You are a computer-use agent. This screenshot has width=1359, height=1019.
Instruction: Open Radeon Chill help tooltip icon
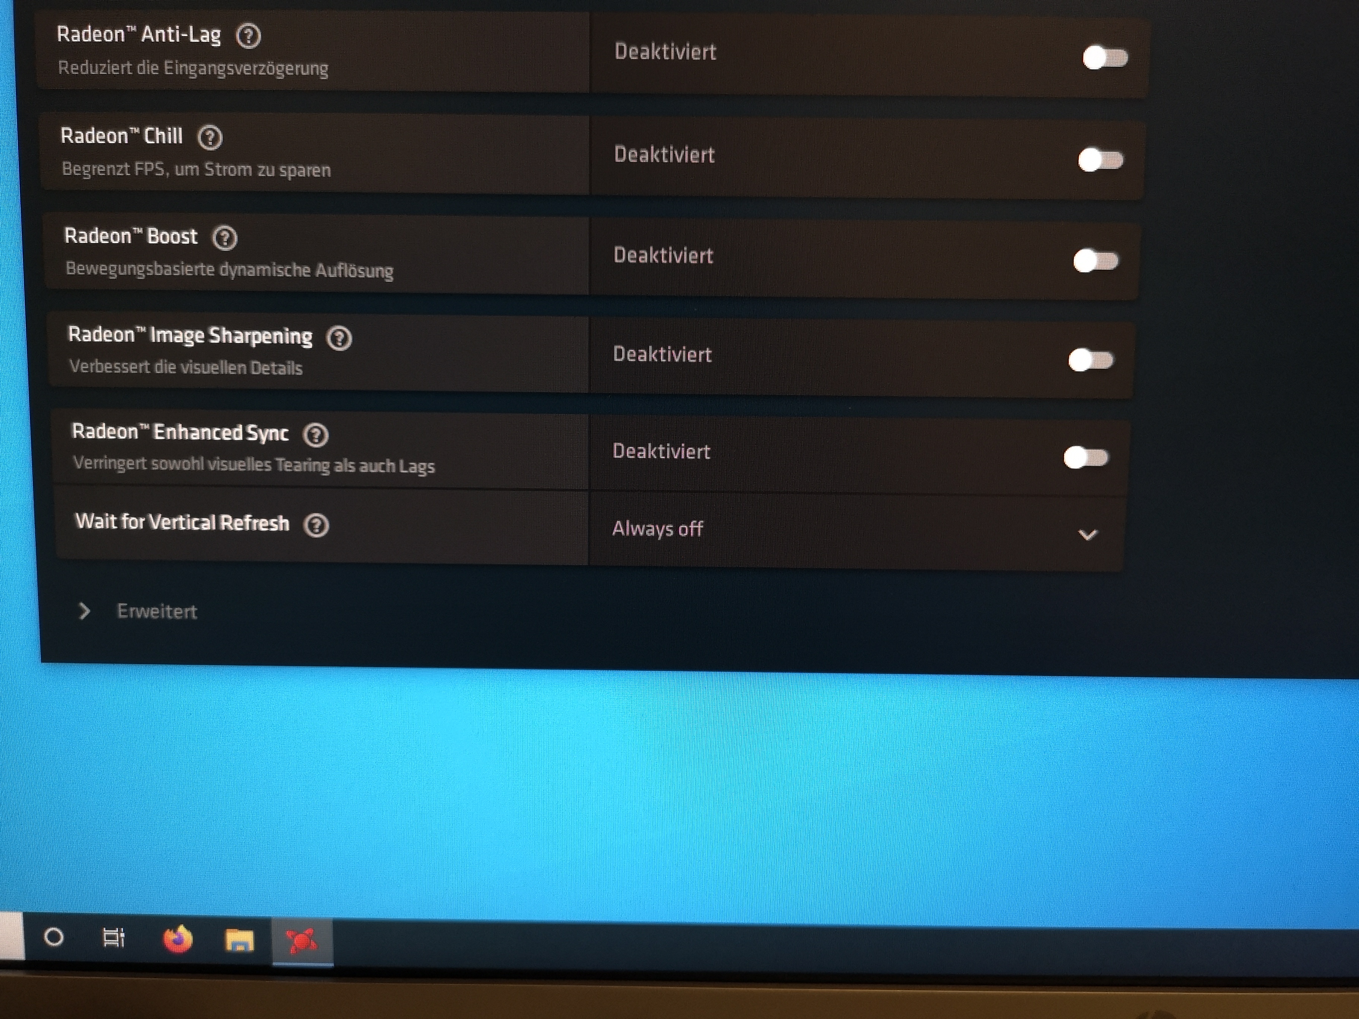(x=210, y=137)
